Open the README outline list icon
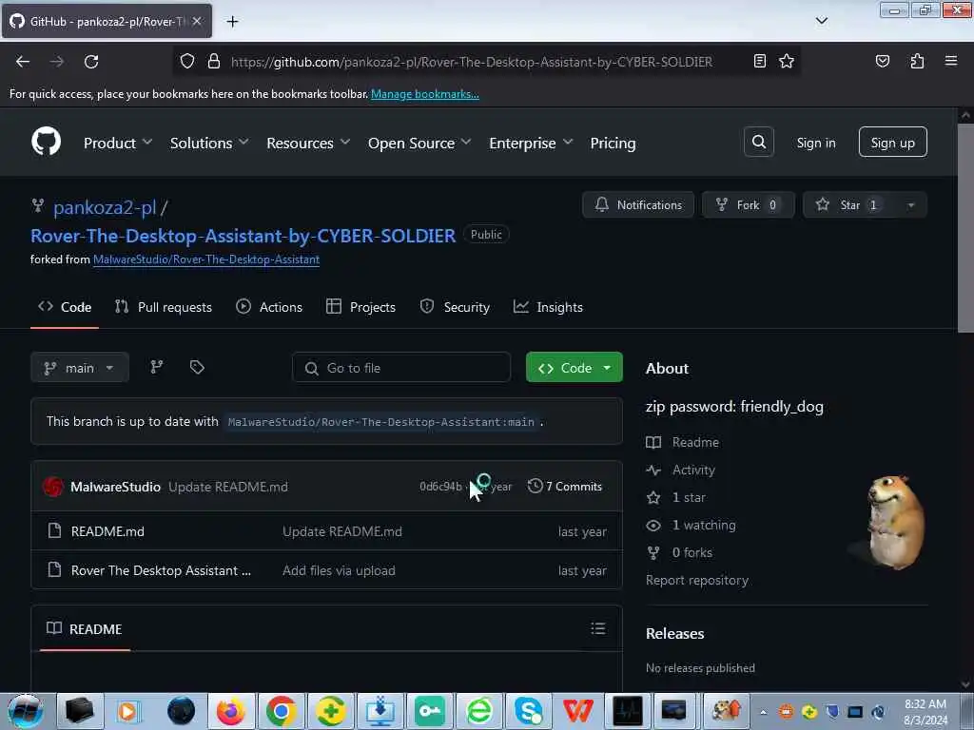The width and height of the screenshot is (974, 730). tap(598, 629)
